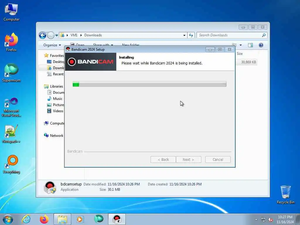The height and width of the screenshot is (225, 300).
Task: Click the network status tray icon
Action: click(263, 219)
